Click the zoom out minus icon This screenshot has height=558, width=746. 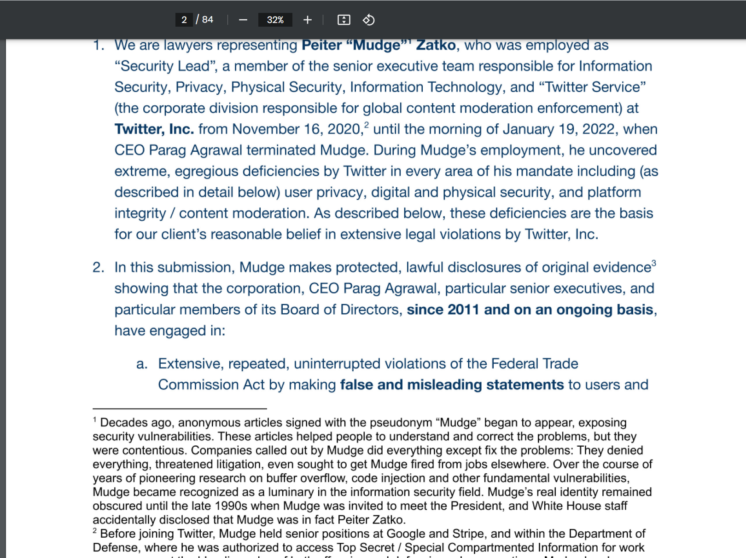click(243, 20)
